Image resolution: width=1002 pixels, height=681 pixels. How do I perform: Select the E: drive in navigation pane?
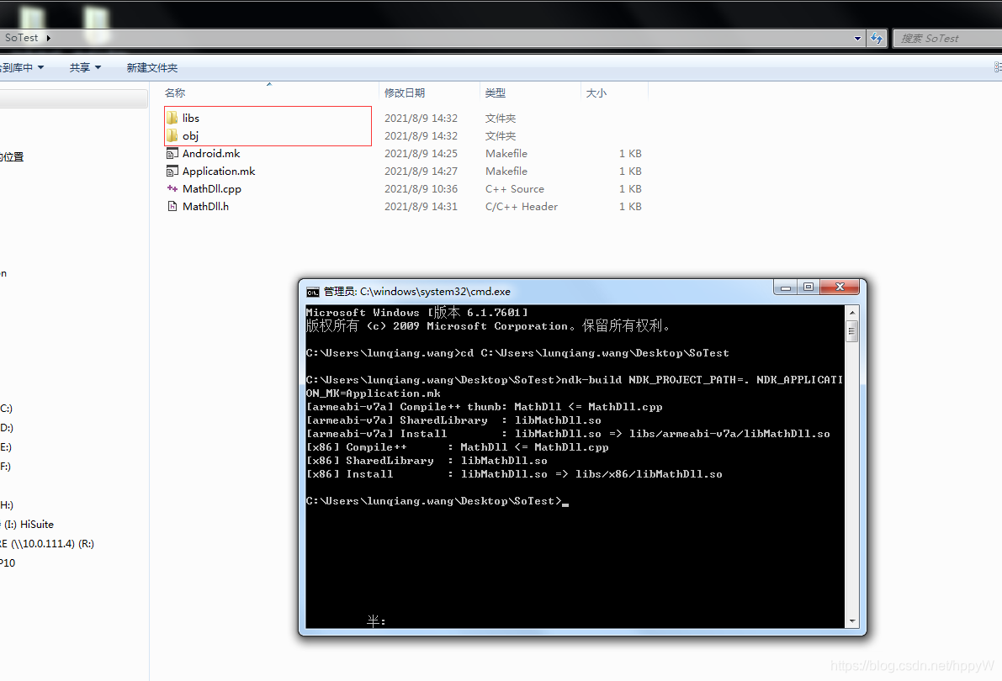coord(6,447)
